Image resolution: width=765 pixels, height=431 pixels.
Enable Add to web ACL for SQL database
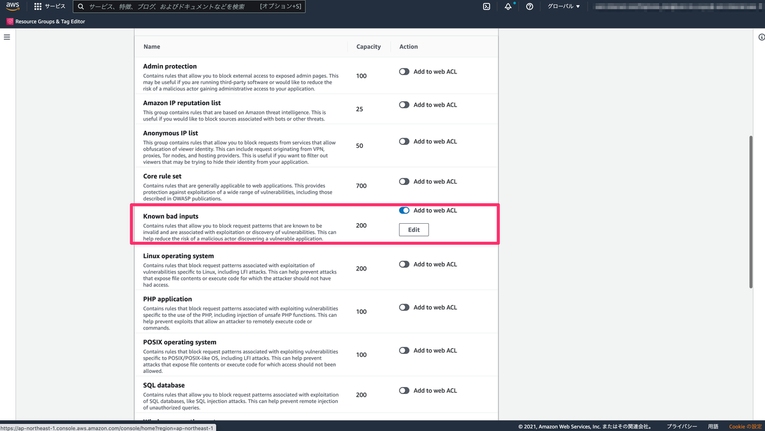(x=404, y=390)
